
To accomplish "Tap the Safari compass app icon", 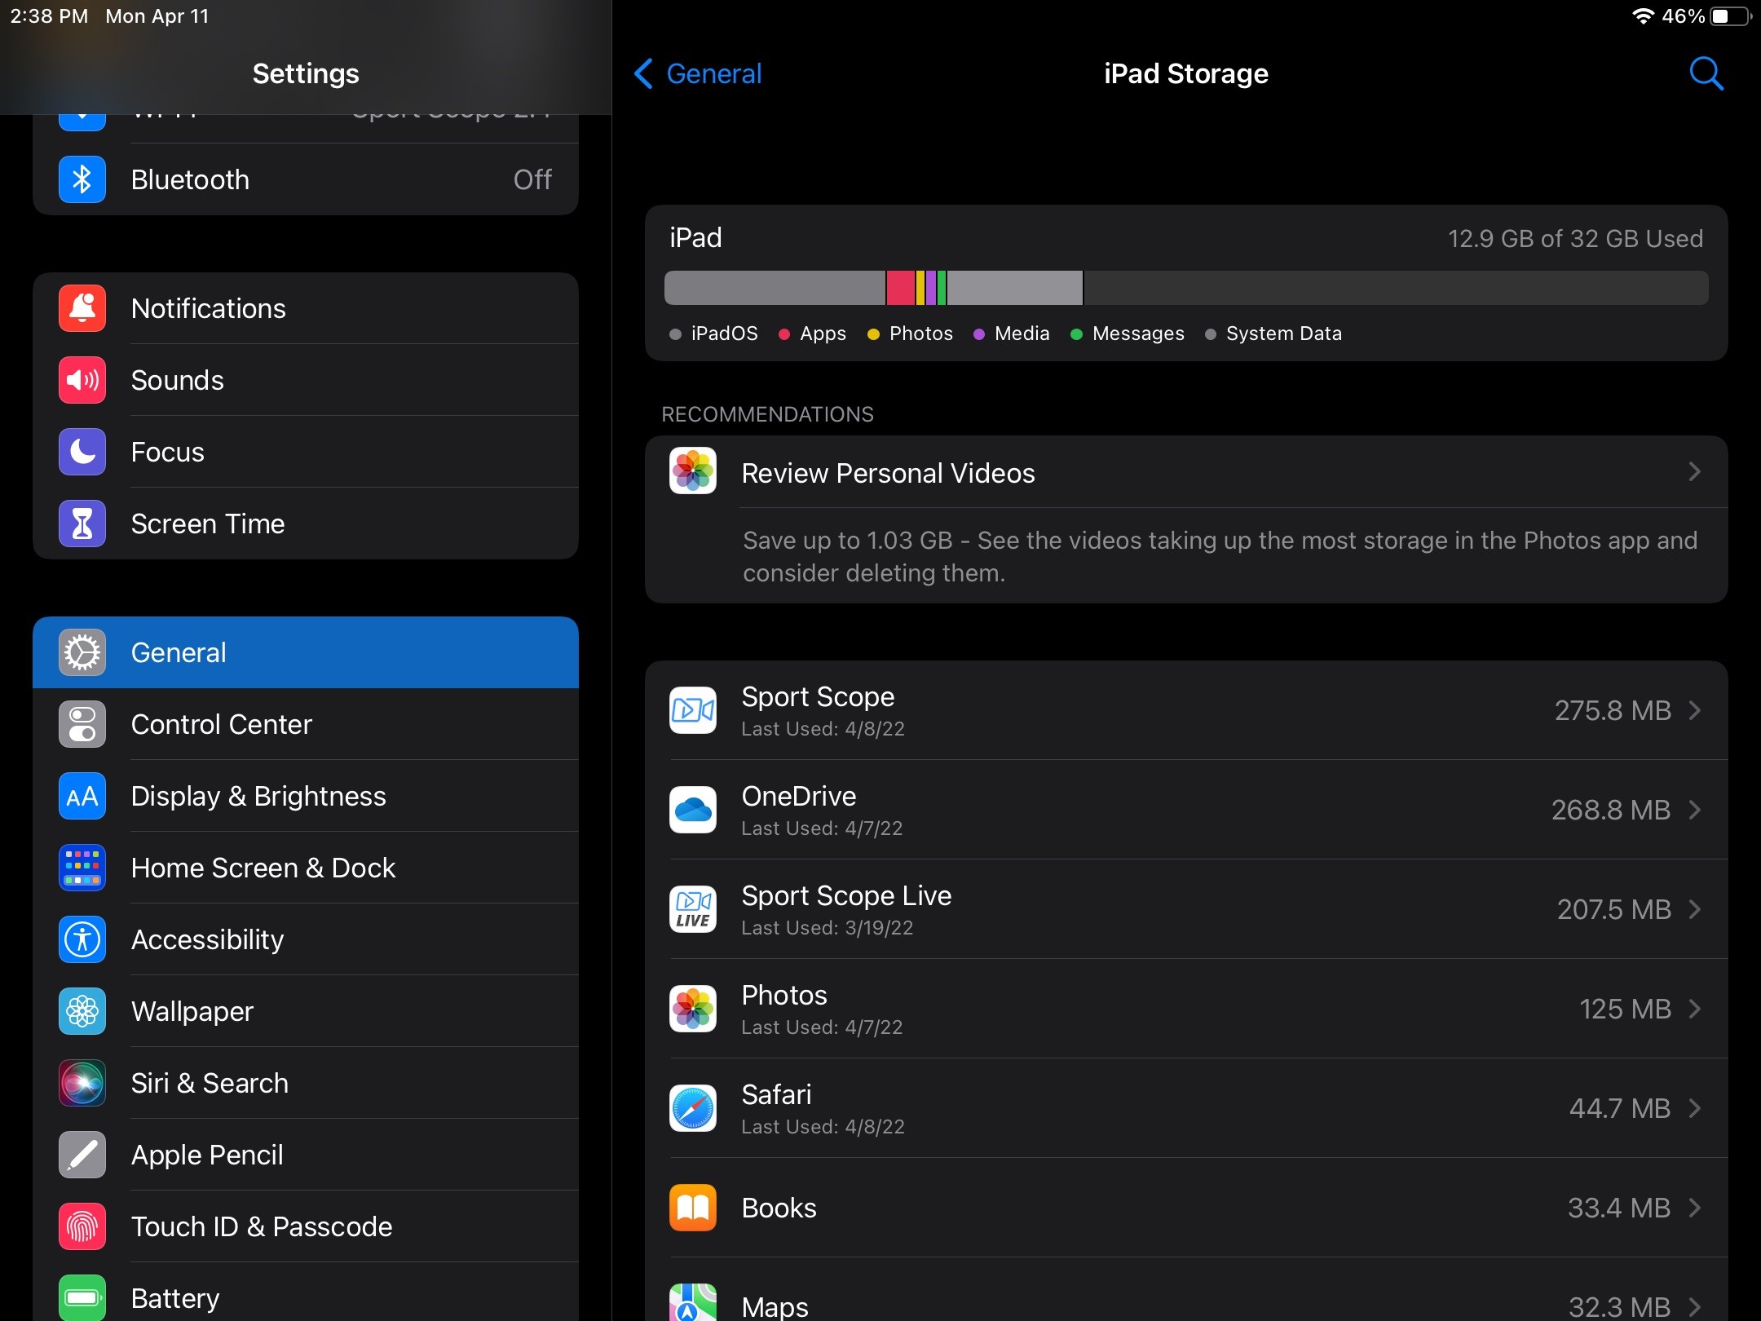I will tap(693, 1108).
